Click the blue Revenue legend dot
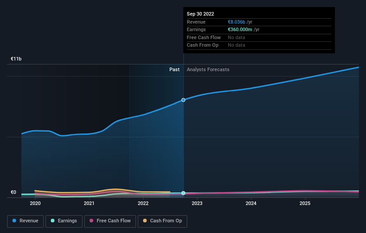The width and height of the screenshot is (366, 233). coord(14,221)
